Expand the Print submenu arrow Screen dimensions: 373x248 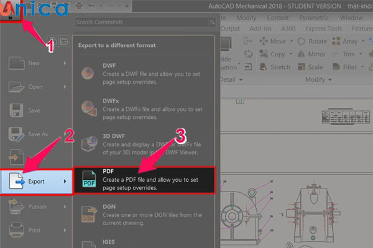tap(65, 230)
